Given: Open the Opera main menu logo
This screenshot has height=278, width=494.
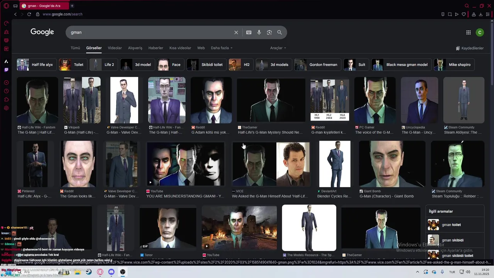Looking at the screenshot, I should click(x=6, y=6).
